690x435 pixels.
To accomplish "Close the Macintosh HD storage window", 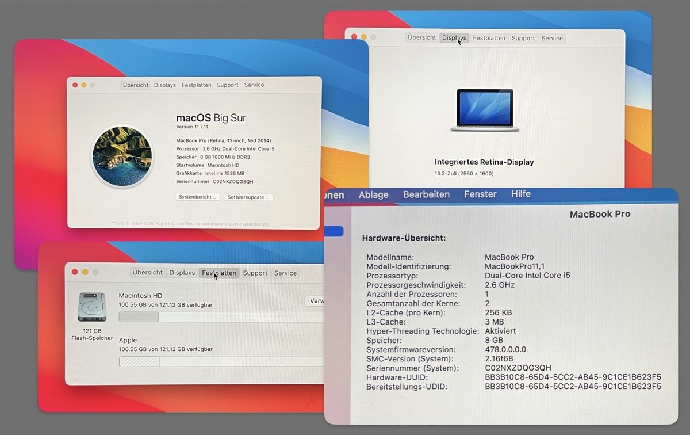I will coord(75,272).
